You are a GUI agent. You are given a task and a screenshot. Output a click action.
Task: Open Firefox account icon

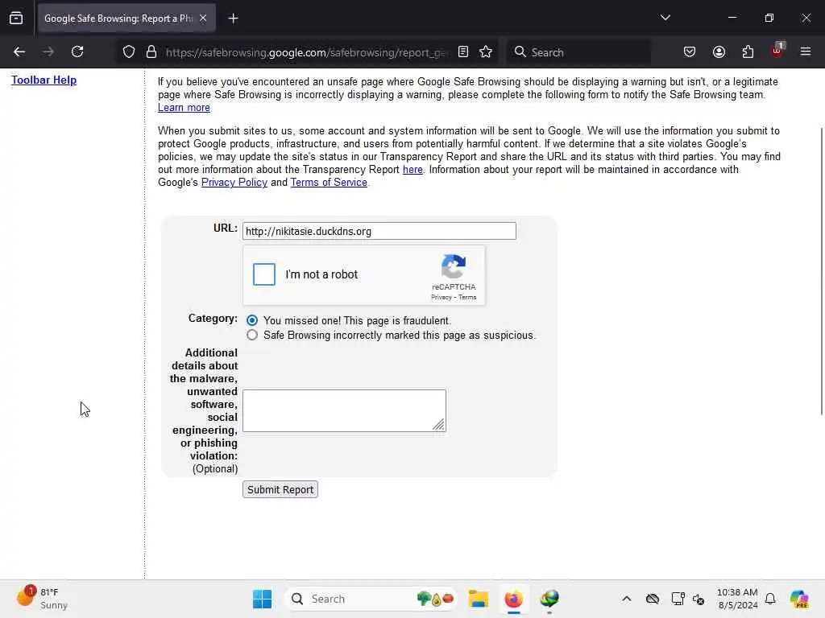pyautogui.click(x=719, y=52)
